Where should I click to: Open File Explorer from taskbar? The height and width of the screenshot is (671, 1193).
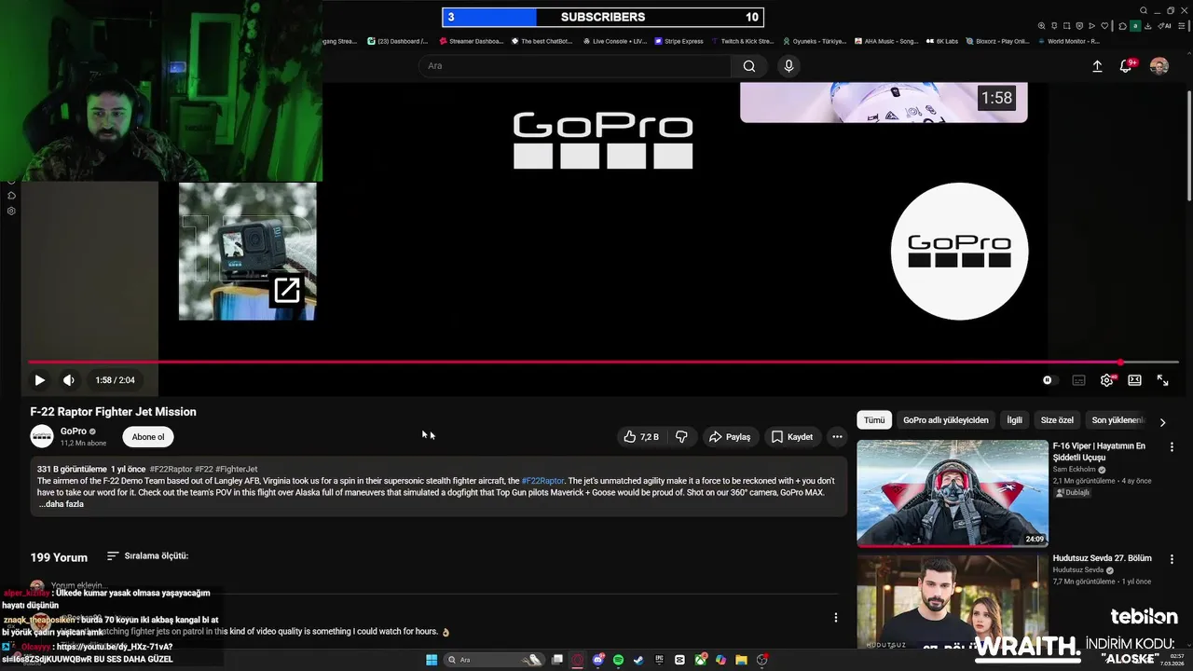(x=741, y=660)
